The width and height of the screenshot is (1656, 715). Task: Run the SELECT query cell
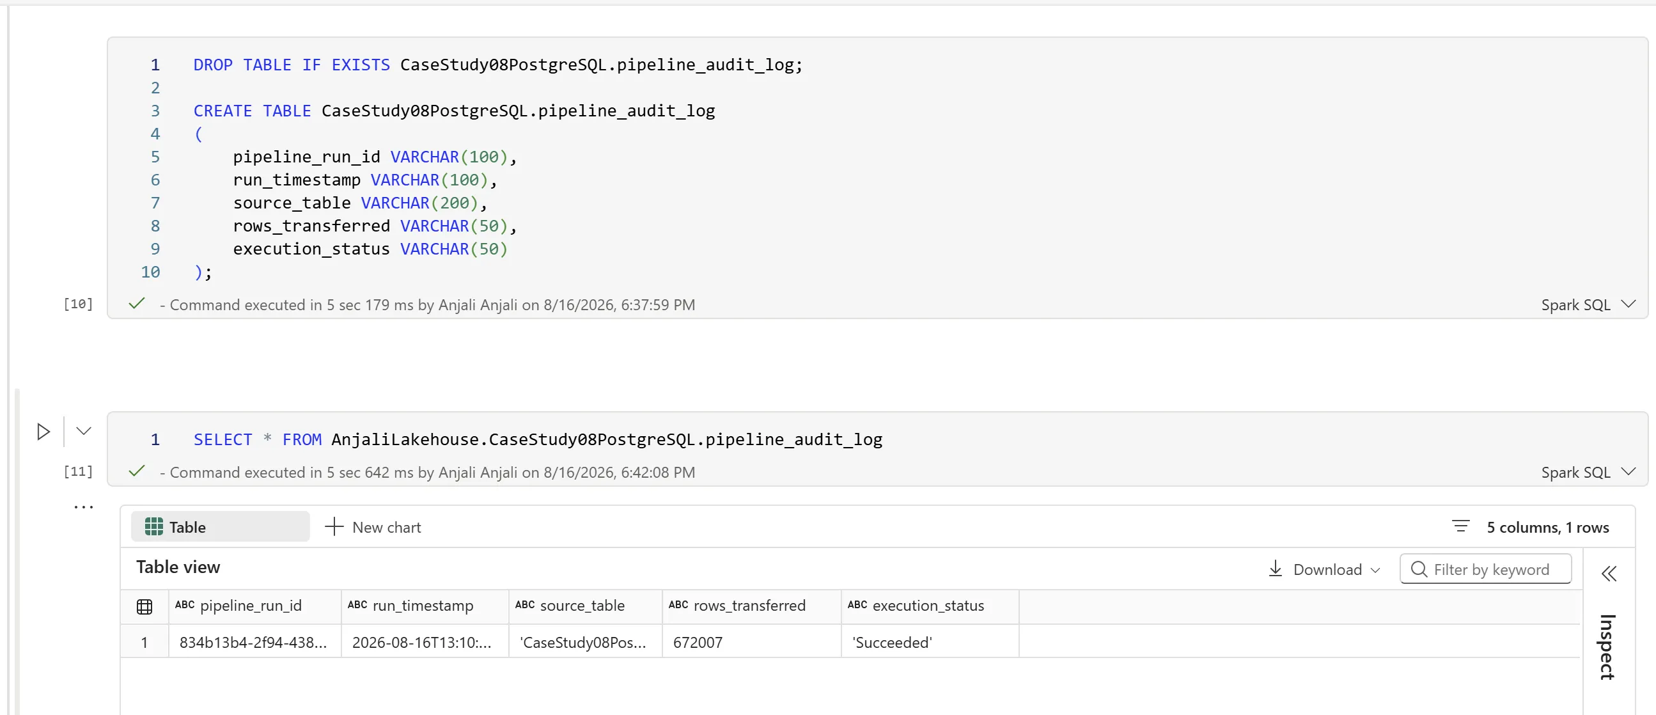click(x=43, y=432)
